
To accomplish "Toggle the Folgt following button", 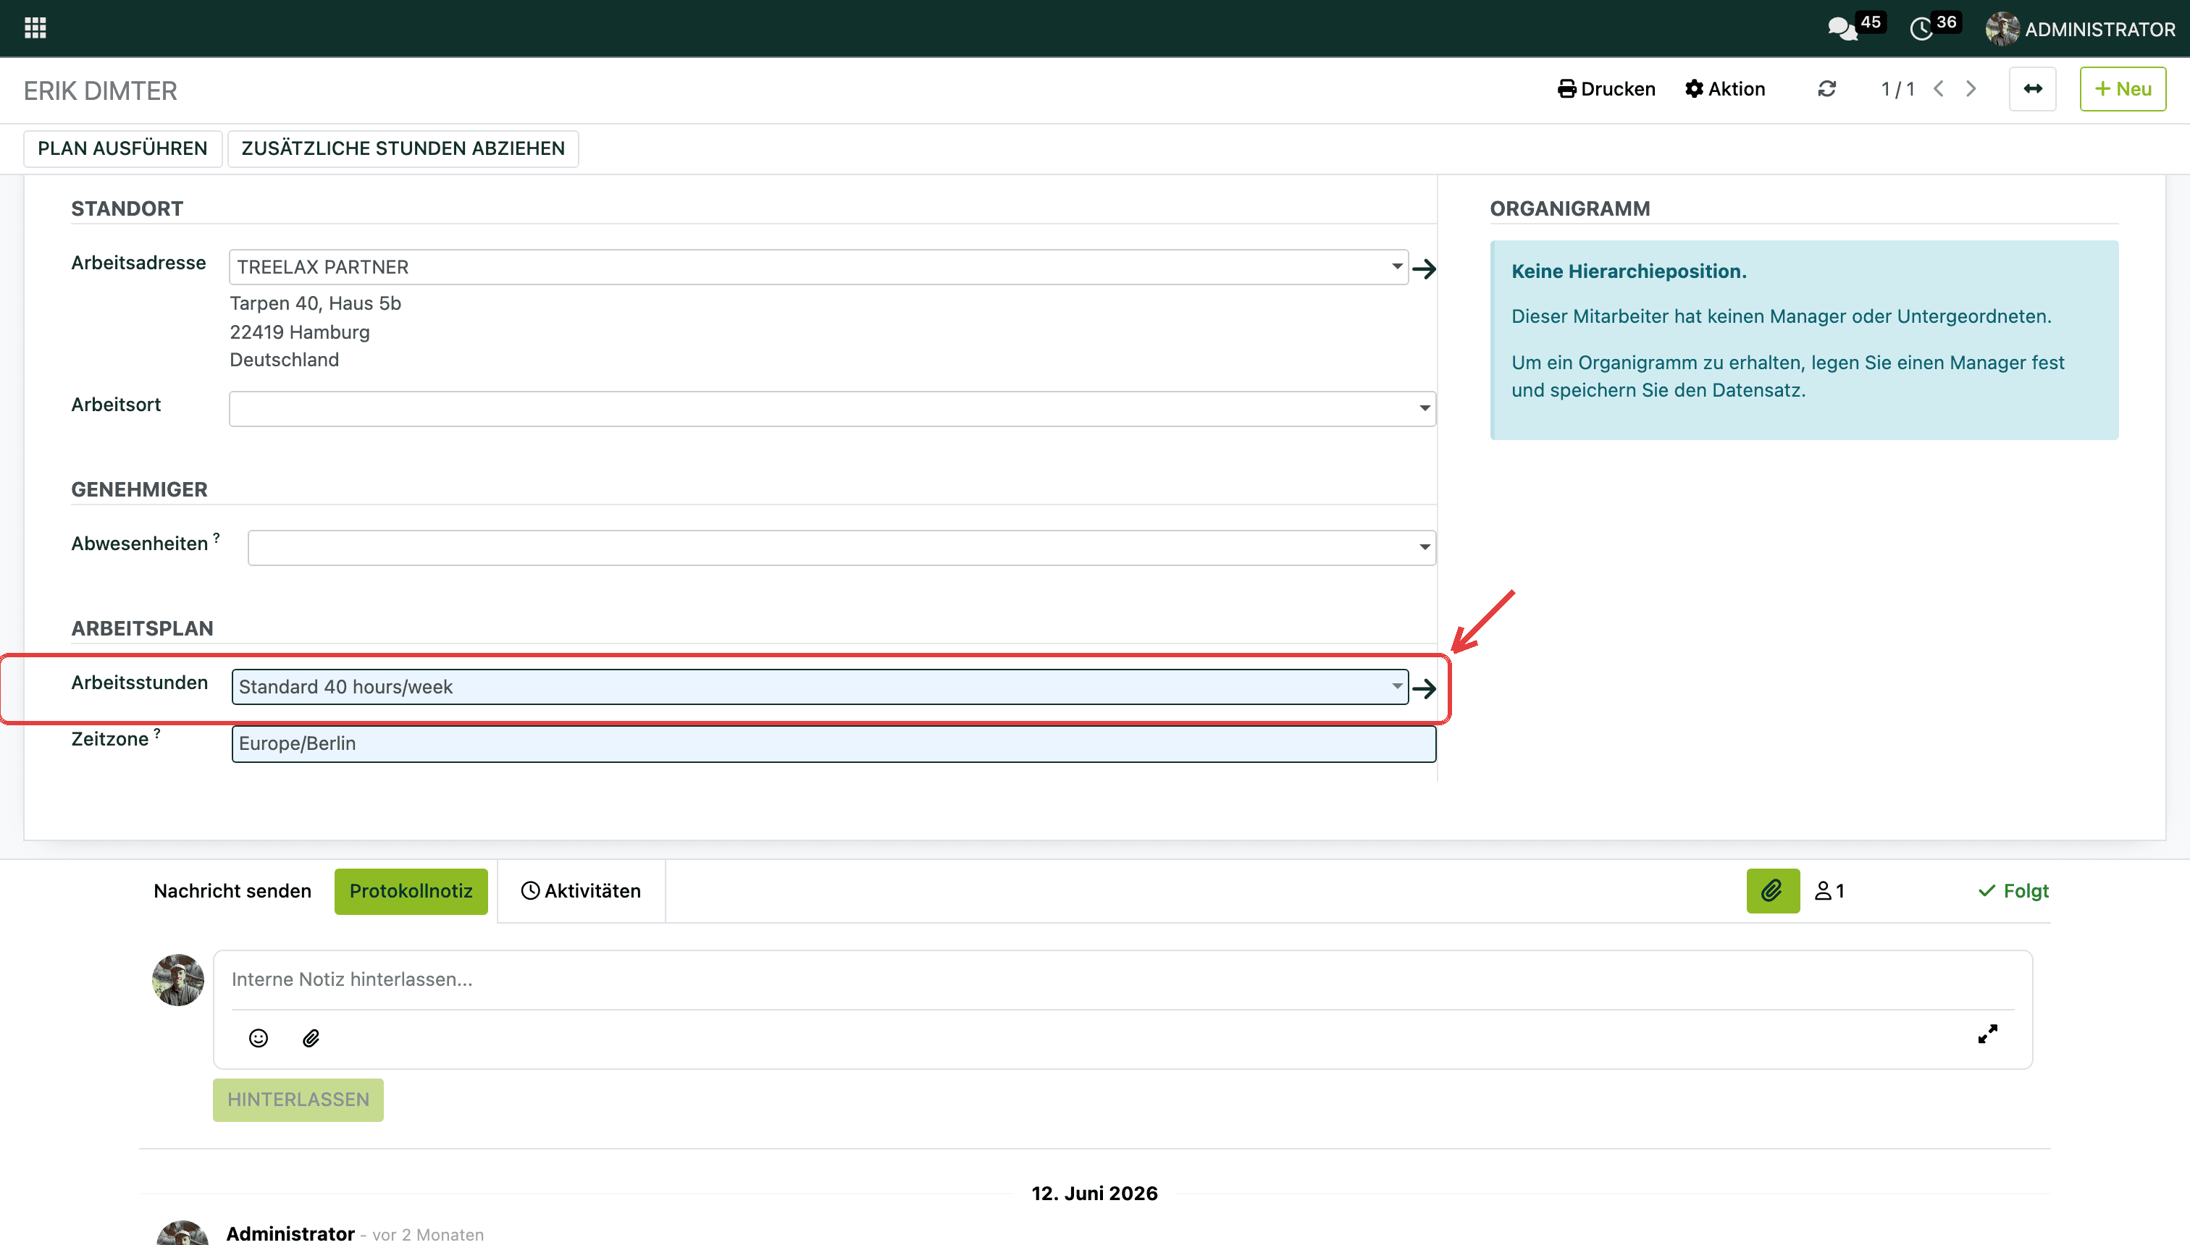I will point(2014,891).
